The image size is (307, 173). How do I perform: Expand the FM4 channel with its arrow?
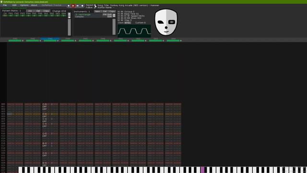click(x=76, y=41)
